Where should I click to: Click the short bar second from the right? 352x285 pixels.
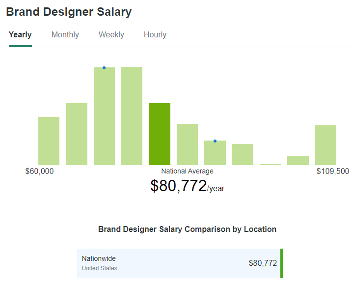pos(298,161)
